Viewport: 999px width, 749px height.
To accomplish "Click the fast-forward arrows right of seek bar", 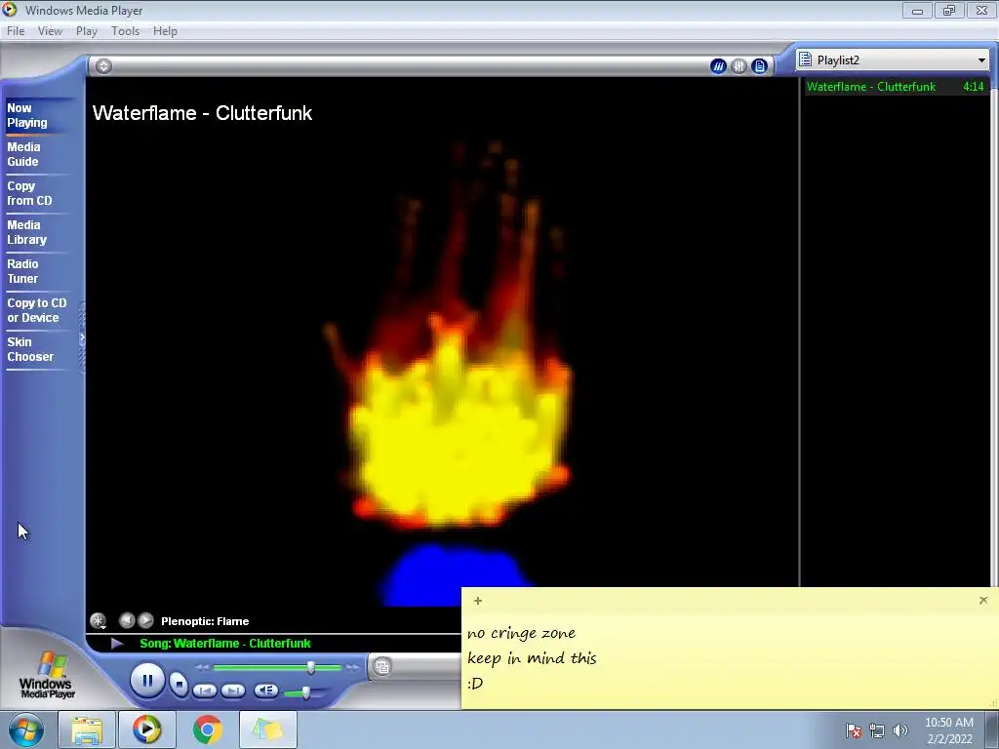I will coord(352,667).
